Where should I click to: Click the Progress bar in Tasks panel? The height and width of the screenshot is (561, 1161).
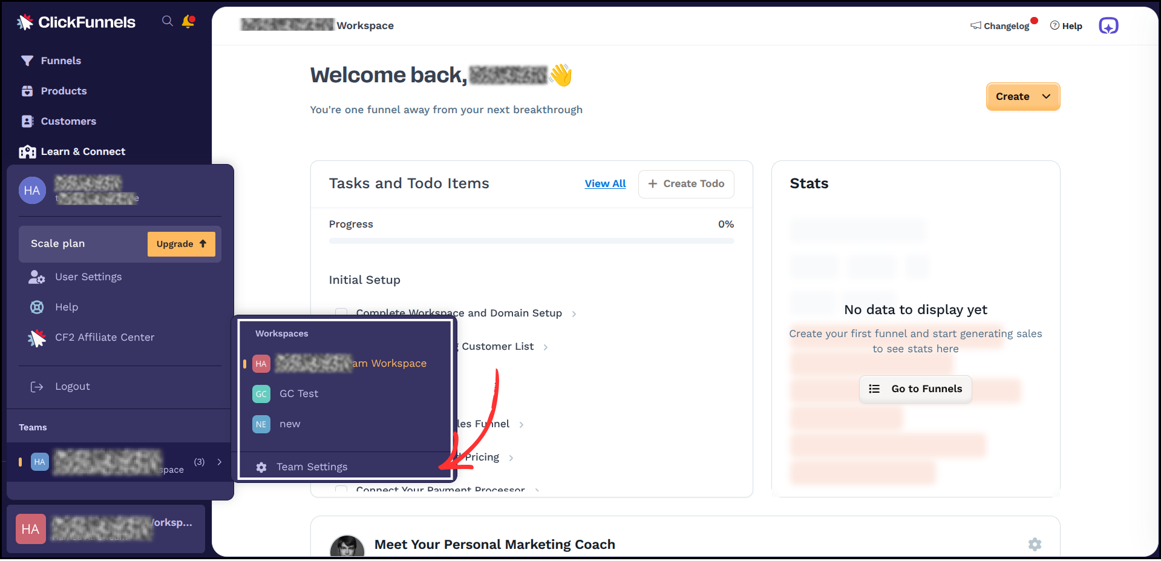pyautogui.click(x=531, y=240)
